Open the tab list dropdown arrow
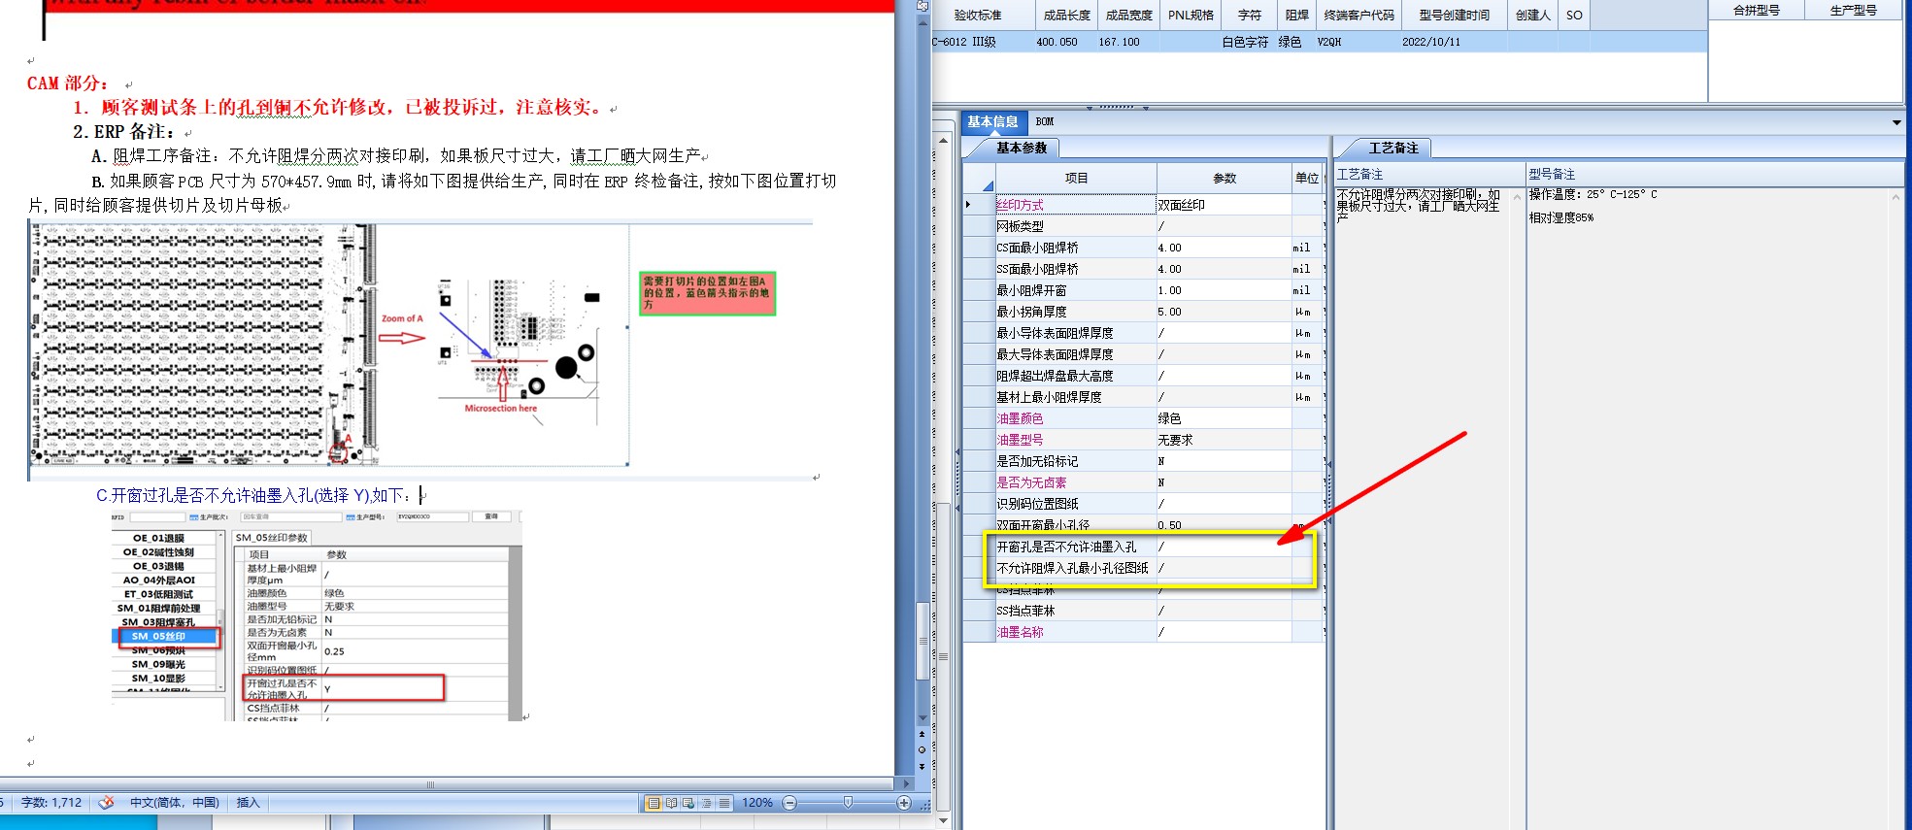Viewport: 1912px width, 830px height. [1896, 122]
